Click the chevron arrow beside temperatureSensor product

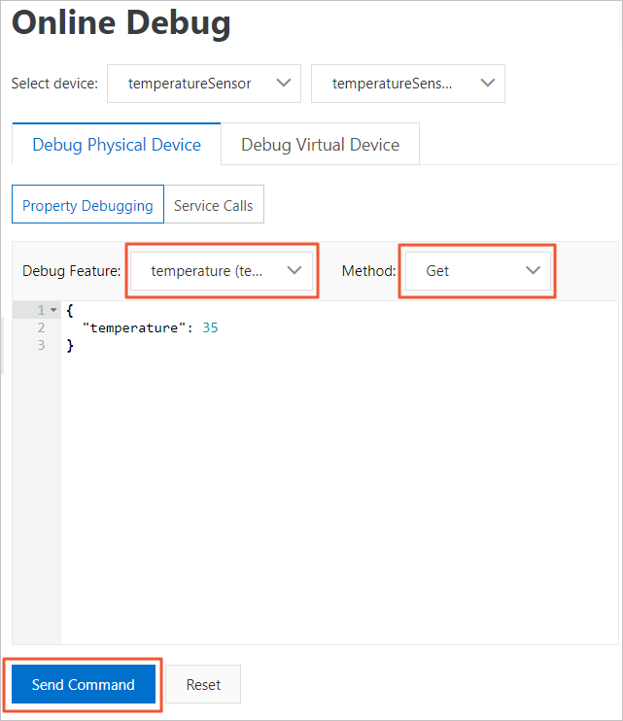pos(284,84)
